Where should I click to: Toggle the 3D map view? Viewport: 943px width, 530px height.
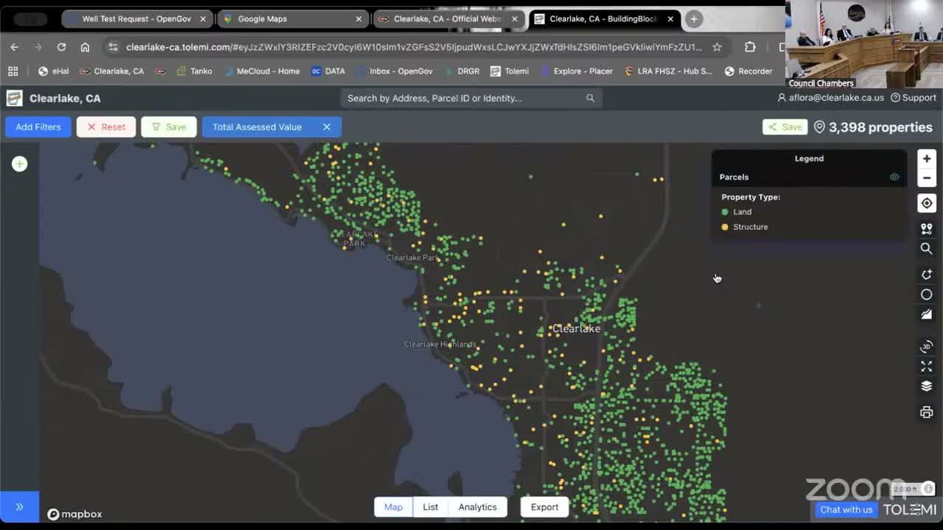[x=927, y=347]
